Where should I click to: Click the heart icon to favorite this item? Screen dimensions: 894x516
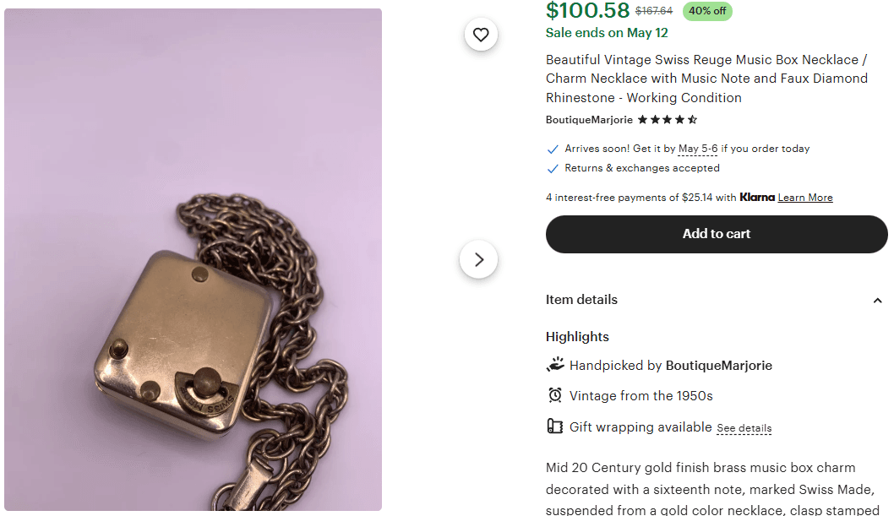coord(481,35)
